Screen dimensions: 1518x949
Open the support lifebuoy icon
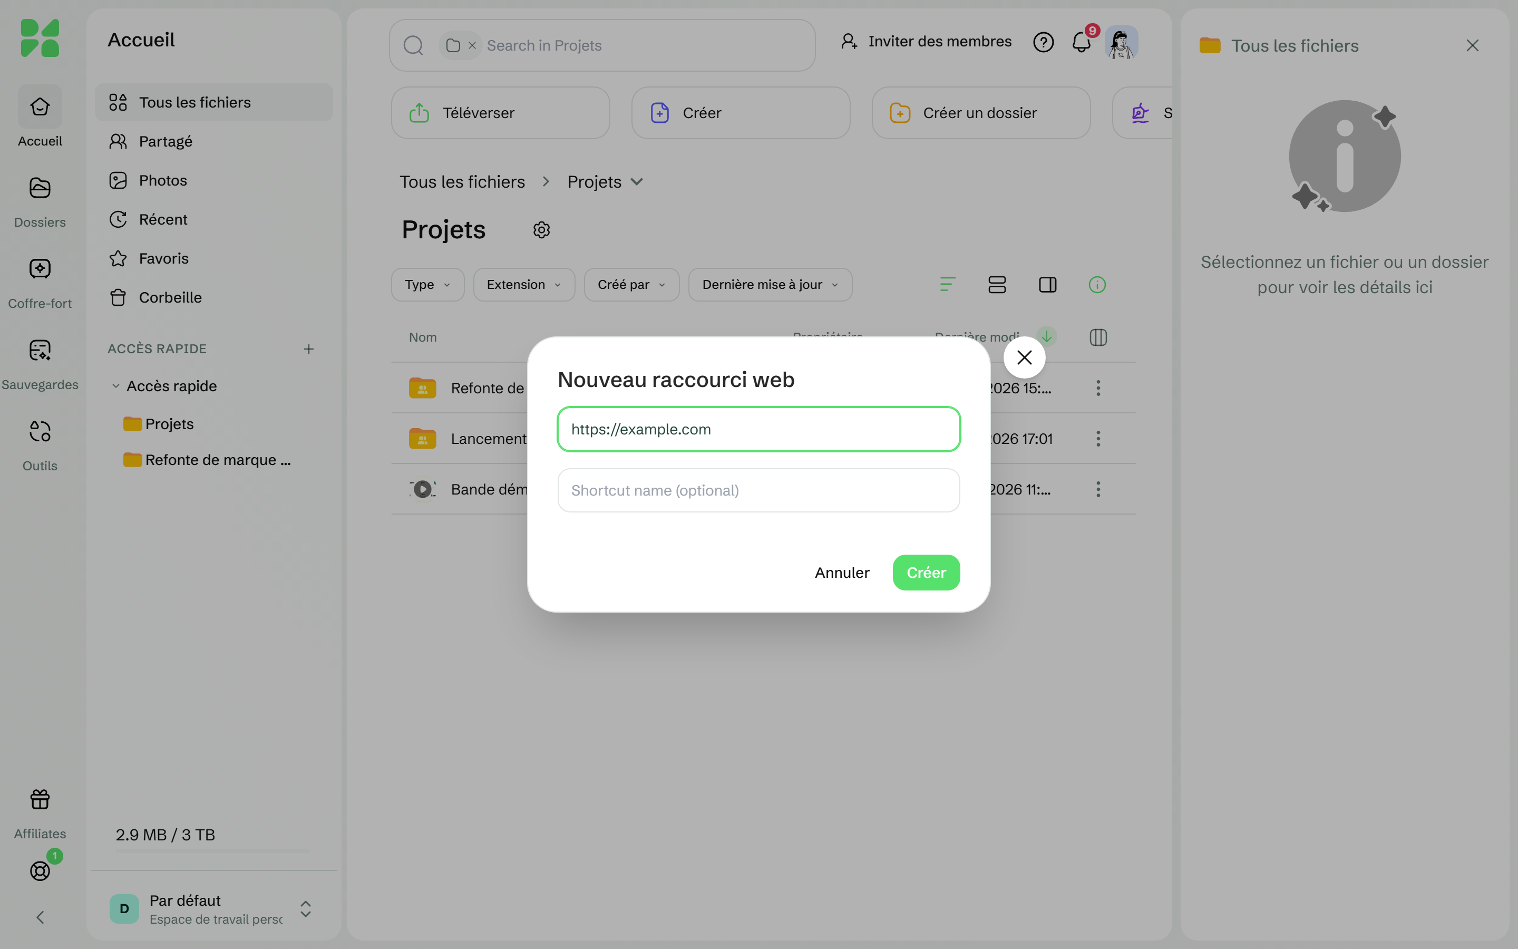tap(40, 870)
